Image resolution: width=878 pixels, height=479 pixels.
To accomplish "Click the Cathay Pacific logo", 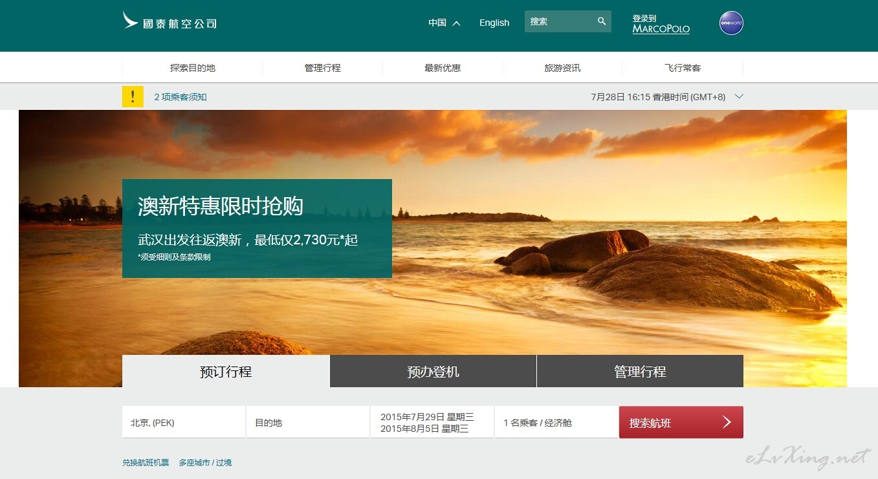I will [x=170, y=21].
